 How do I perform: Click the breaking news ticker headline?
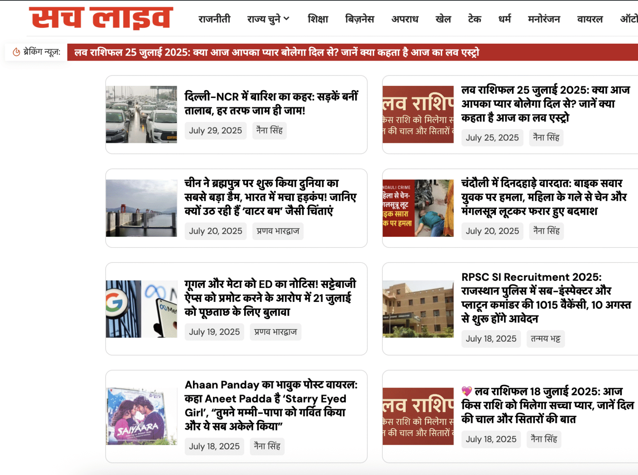(x=277, y=52)
